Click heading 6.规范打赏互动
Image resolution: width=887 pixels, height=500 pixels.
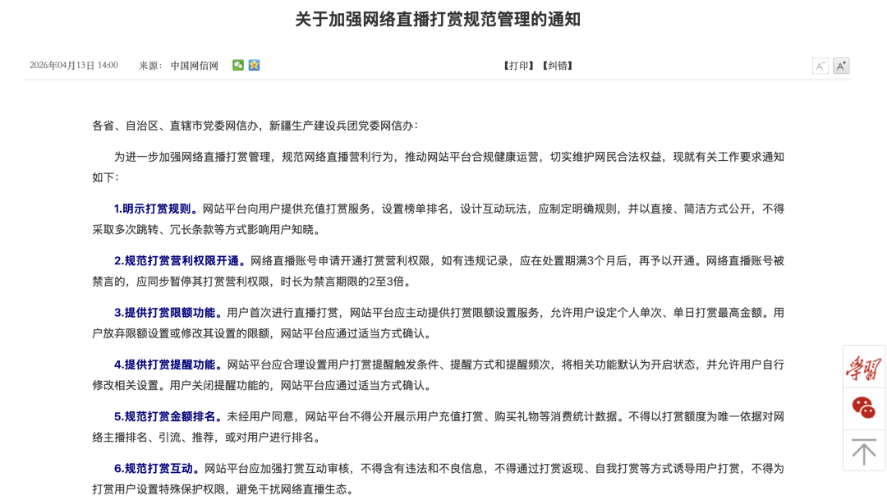click(x=157, y=469)
